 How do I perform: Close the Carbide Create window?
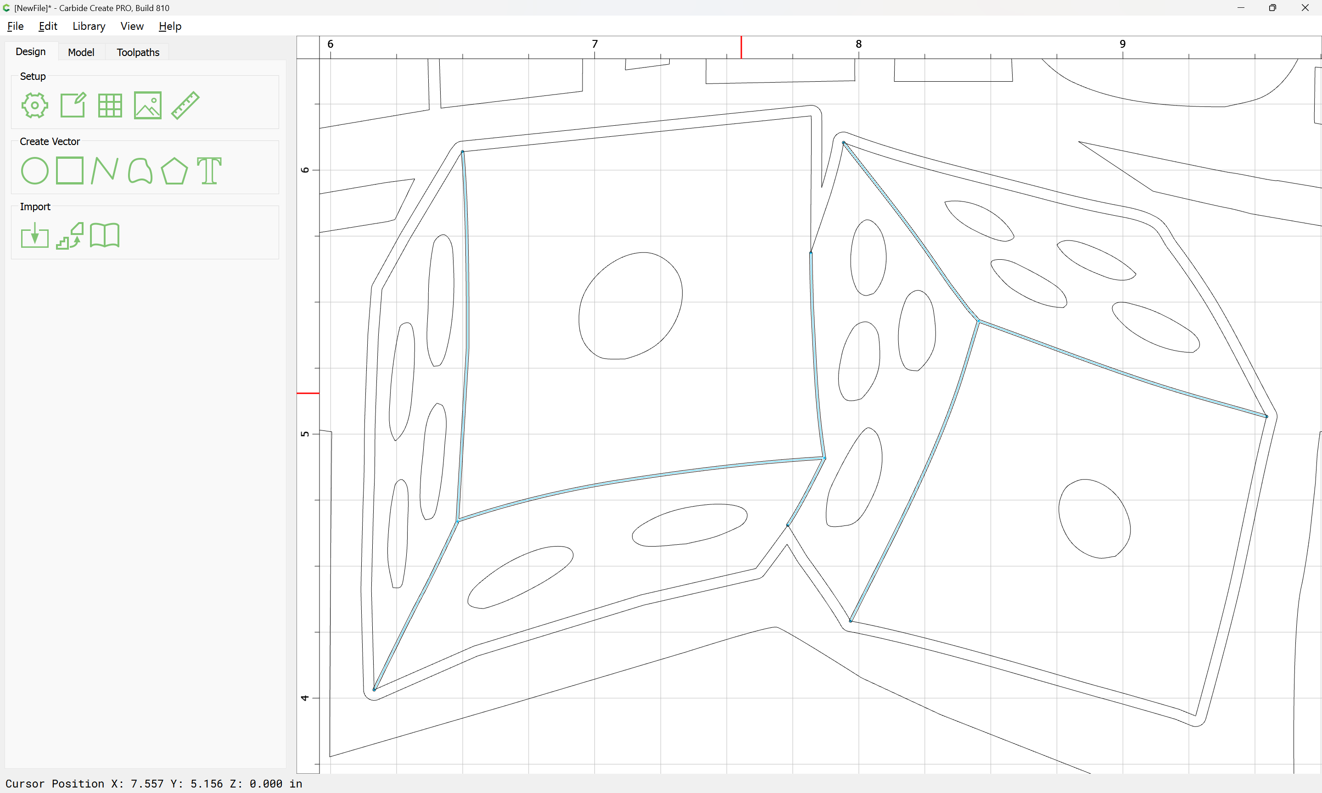(1305, 7)
